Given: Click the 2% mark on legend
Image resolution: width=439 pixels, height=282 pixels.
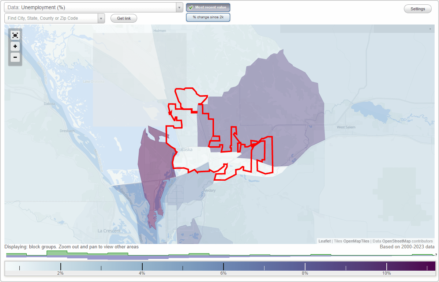Looking at the screenshot, I should (x=60, y=273).
